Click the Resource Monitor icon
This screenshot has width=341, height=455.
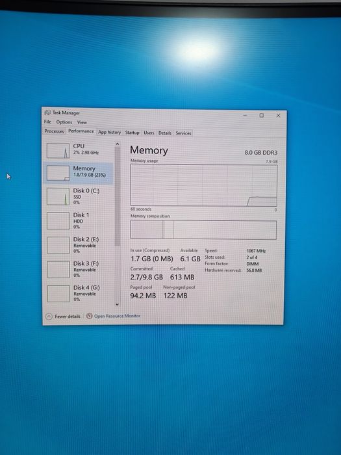click(90, 316)
